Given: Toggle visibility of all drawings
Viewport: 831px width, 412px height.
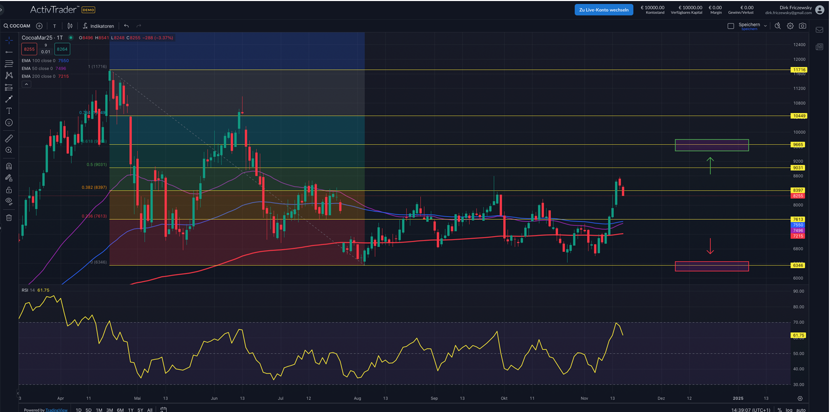Looking at the screenshot, I should [9, 201].
